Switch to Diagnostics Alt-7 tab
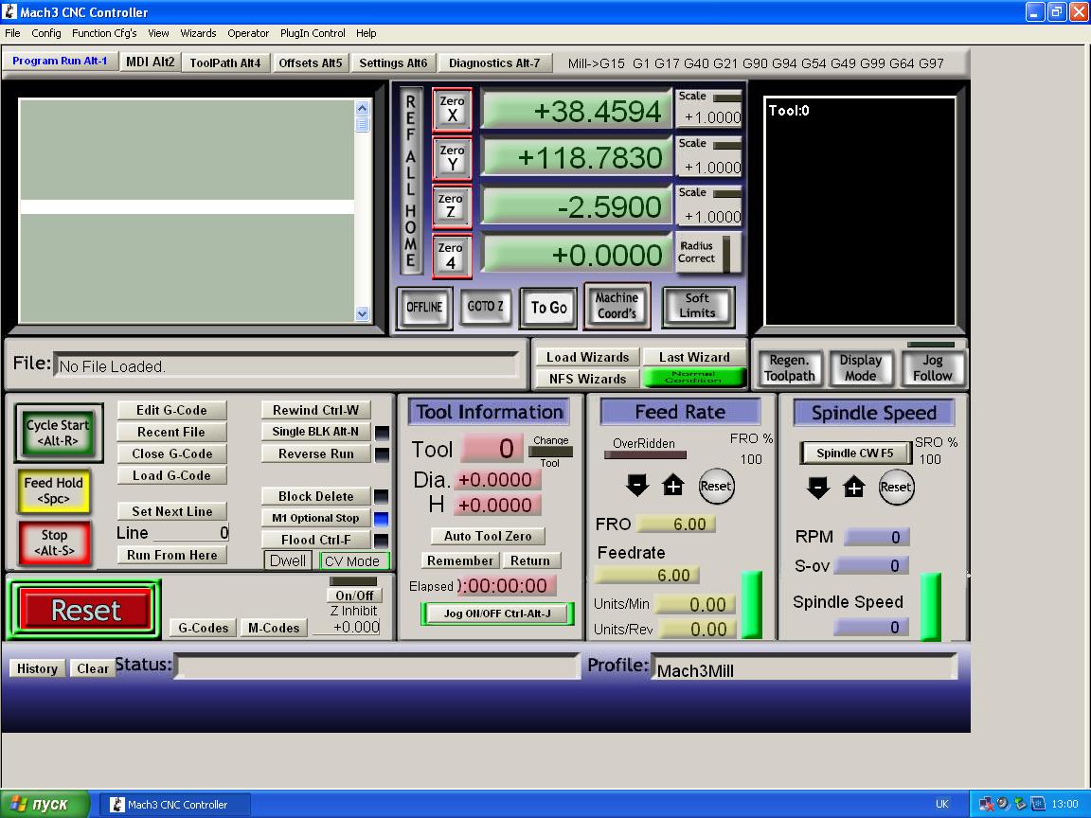 494,62
